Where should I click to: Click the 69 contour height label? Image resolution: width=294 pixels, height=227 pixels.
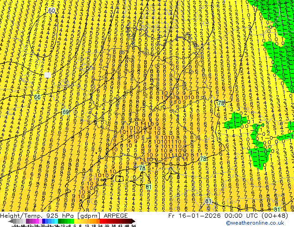(66, 112)
